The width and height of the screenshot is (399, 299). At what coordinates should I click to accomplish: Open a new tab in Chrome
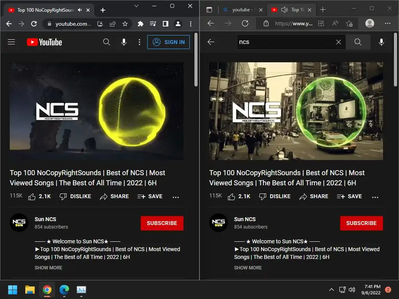point(103,10)
